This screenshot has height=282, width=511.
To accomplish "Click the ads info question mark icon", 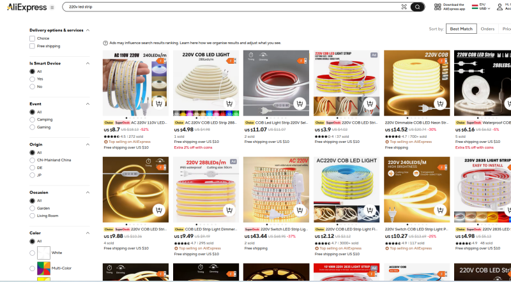I will pos(105,43).
